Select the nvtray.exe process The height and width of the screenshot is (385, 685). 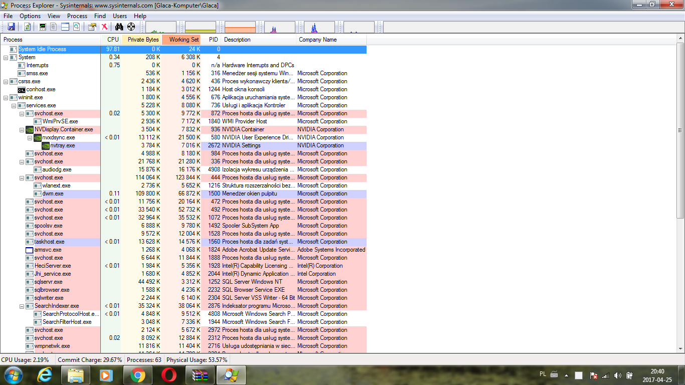click(184, 145)
